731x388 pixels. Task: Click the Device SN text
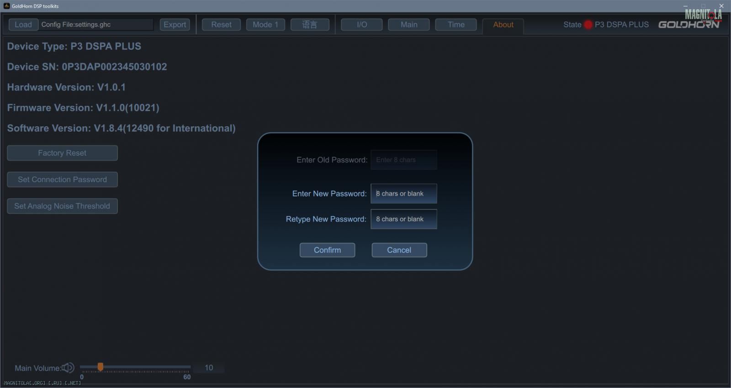[87, 67]
